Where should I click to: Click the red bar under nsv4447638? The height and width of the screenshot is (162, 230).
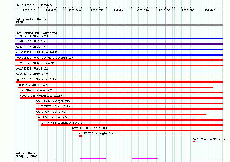click(132, 125)
